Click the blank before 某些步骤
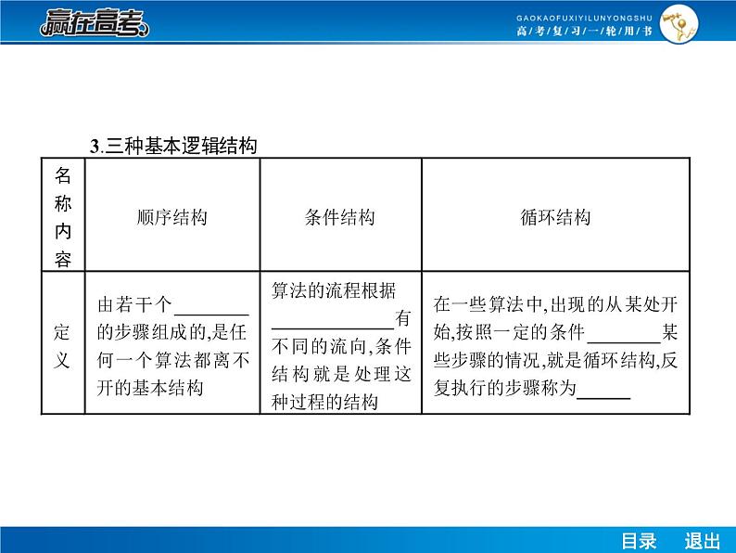Image resolution: width=736 pixels, height=553 pixels. (624, 335)
